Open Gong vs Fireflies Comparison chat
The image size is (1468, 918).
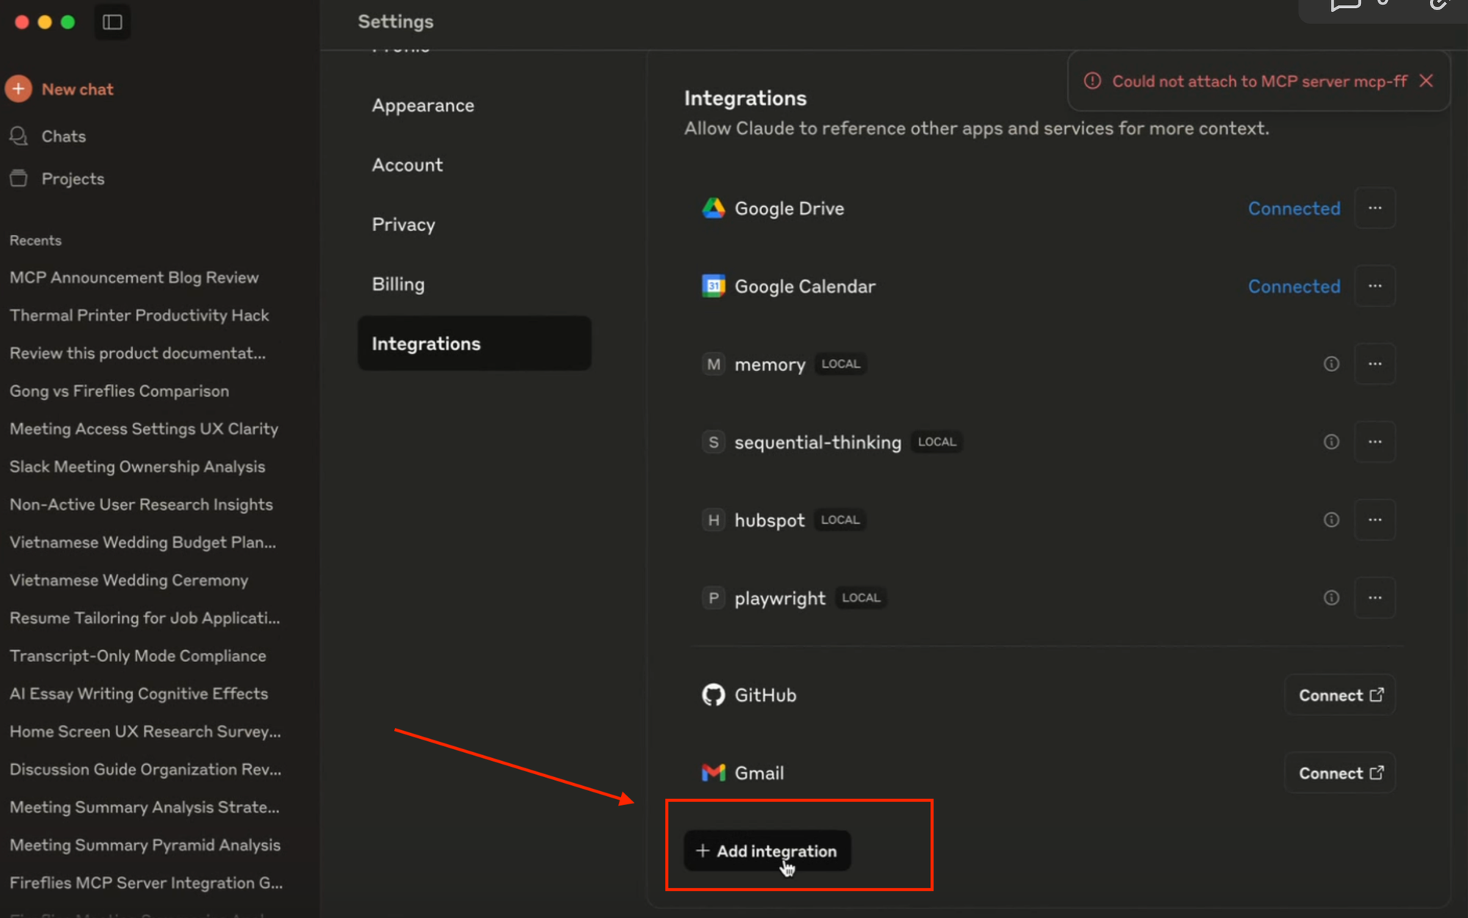120,391
